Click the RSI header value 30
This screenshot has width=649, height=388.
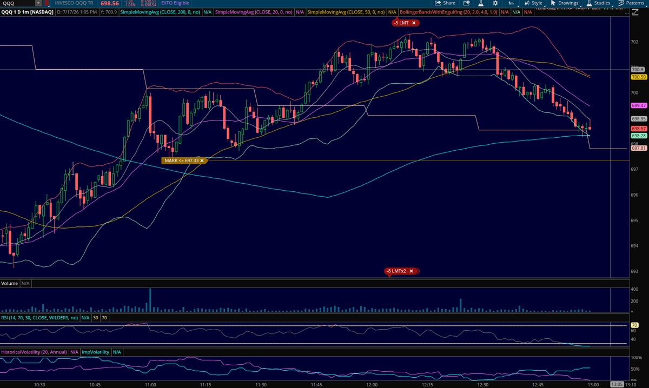(x=96, y=318)
